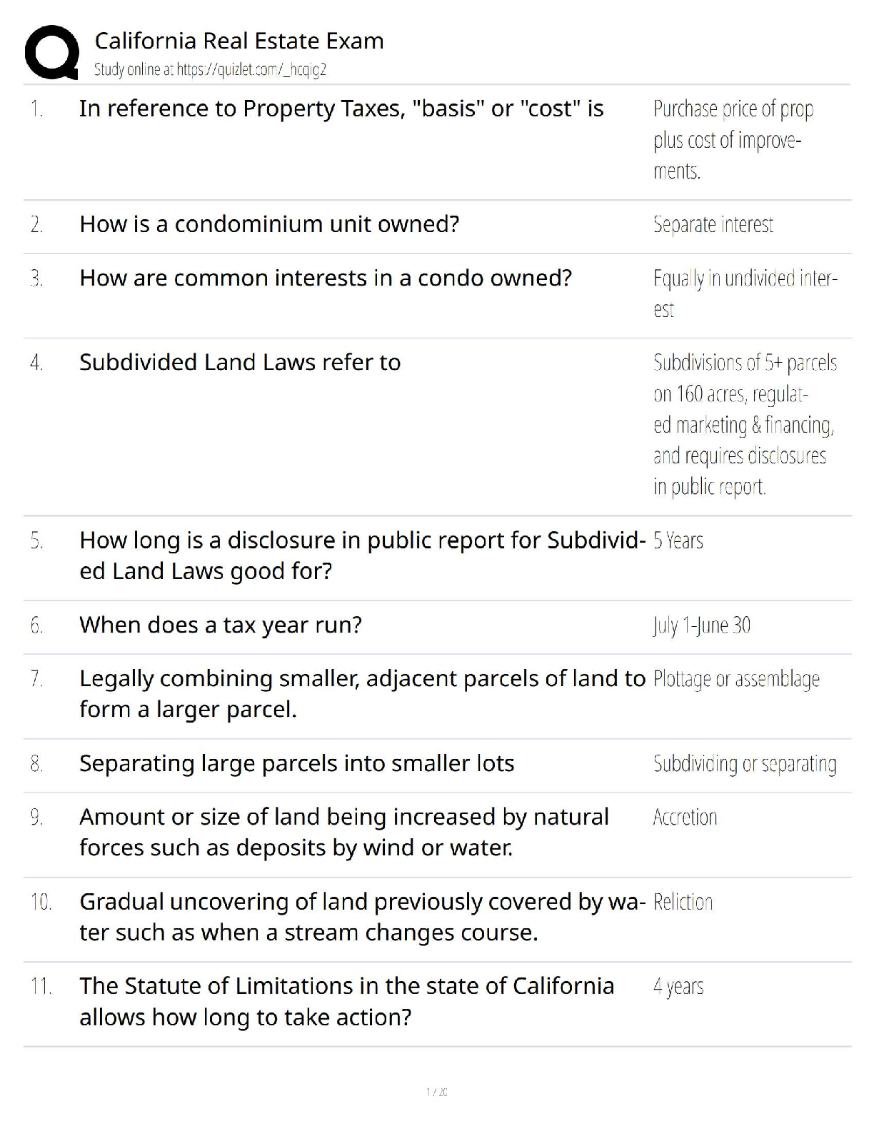
Task: Open the quizlet.com study link
Action: pos(210,69)
